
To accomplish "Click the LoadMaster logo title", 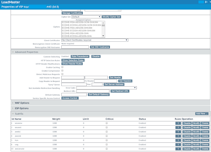I will [11, 2].
